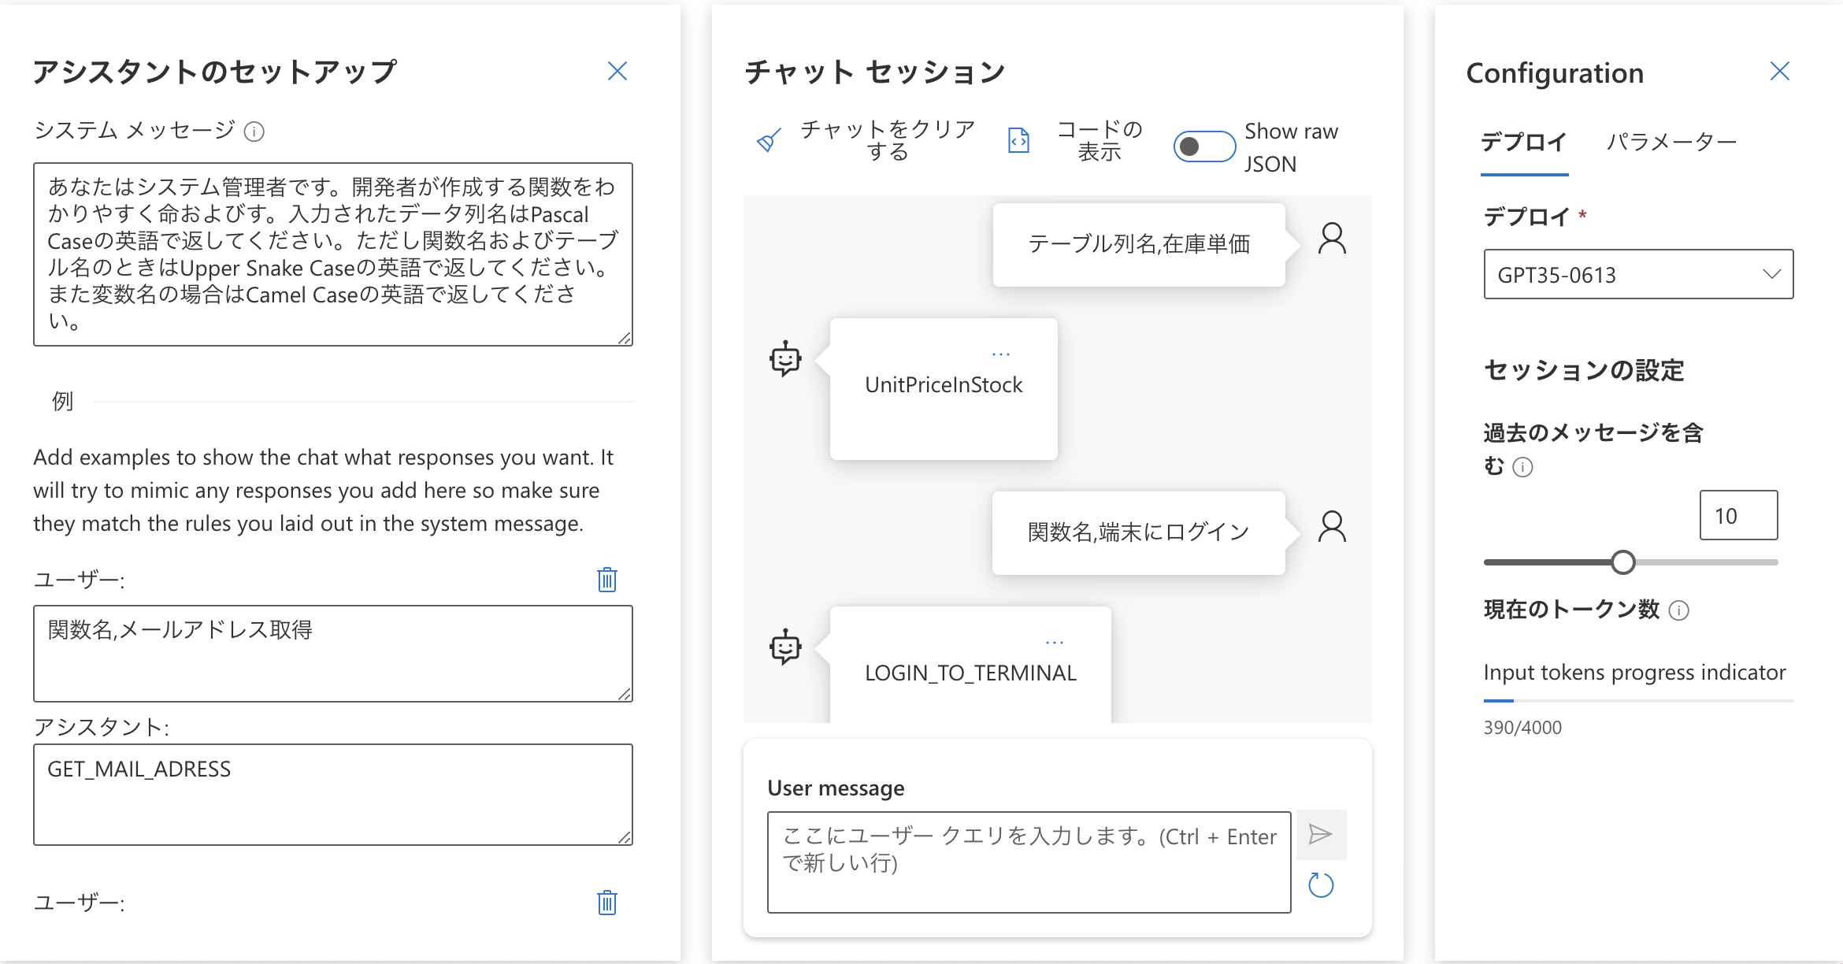This screenshot has height=964, width=1843.
Task: Click the past messages value box showing 10
Action: [x=1738, y=515]
